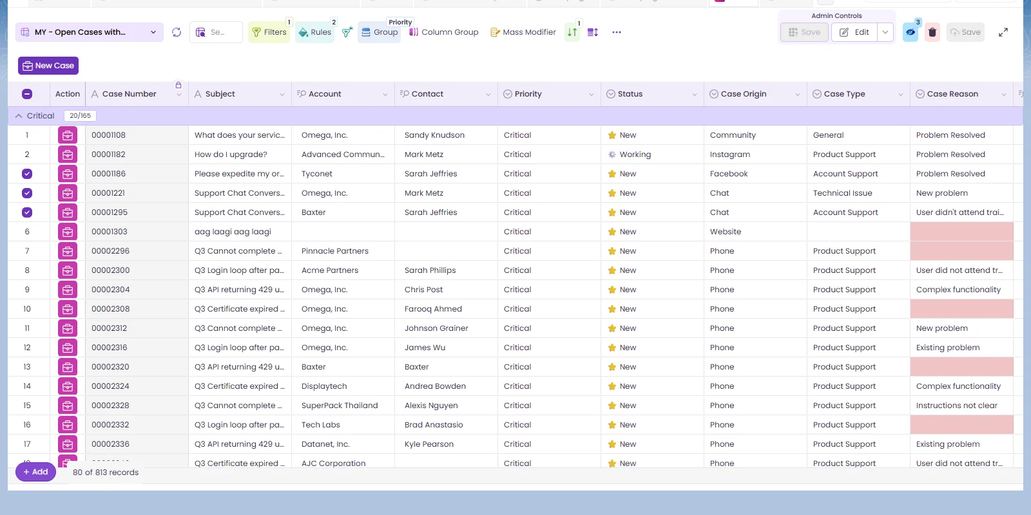Open the Rules panel
This screenshot has width=1031, height=515.
click(314, 32)
